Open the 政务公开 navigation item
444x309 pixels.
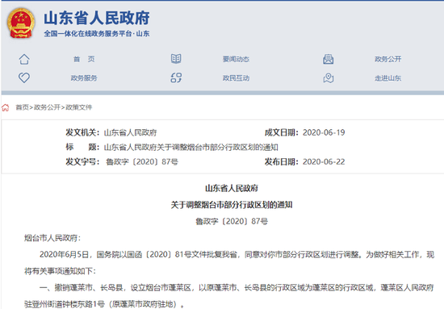coord(388,59)
